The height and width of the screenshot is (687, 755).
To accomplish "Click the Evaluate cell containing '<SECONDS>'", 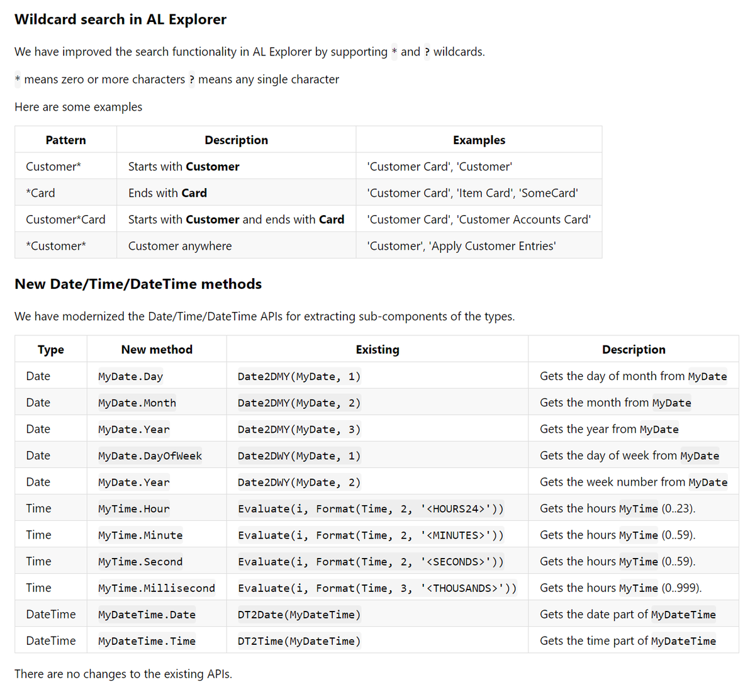I will click(x=377, y=561).
